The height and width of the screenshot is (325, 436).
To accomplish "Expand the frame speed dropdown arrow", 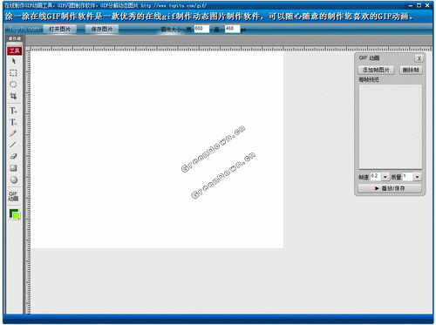I will 385,177.
